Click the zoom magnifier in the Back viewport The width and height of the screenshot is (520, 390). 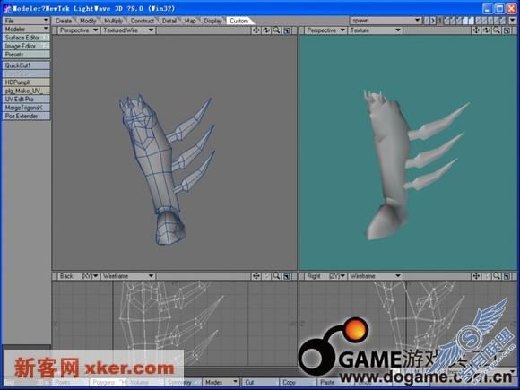coord(276,276)
